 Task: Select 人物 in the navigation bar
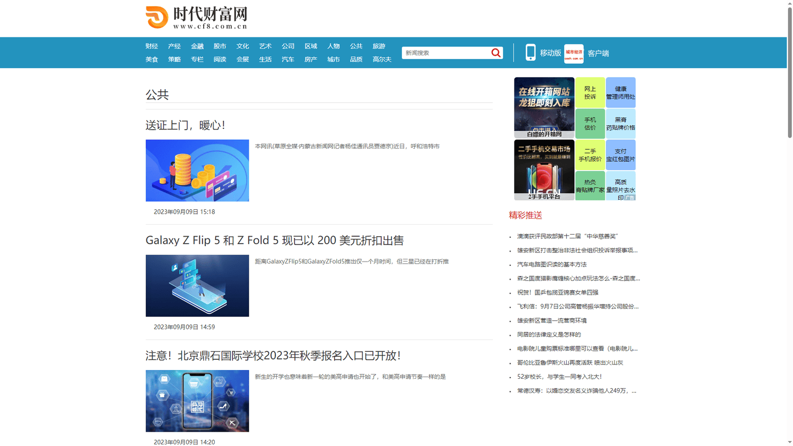coord(334,46)
